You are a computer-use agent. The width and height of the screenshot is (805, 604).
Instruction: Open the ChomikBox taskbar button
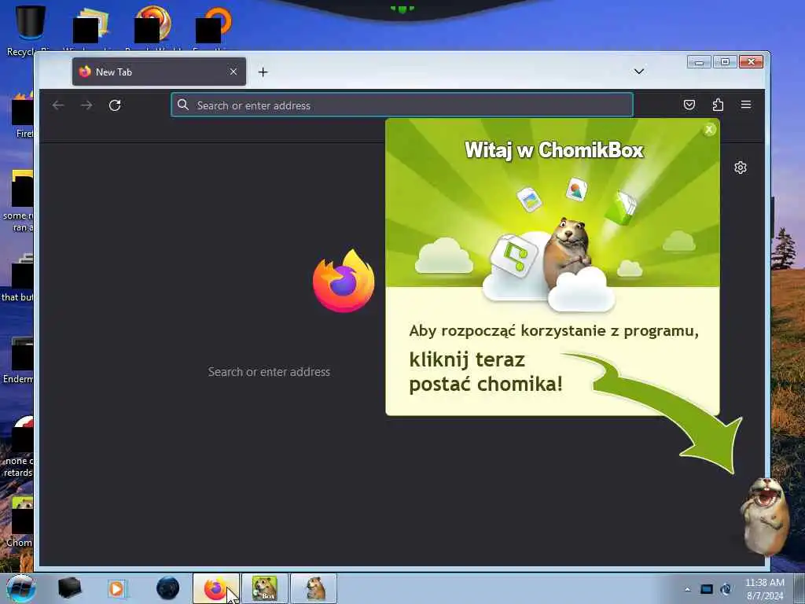264,588
